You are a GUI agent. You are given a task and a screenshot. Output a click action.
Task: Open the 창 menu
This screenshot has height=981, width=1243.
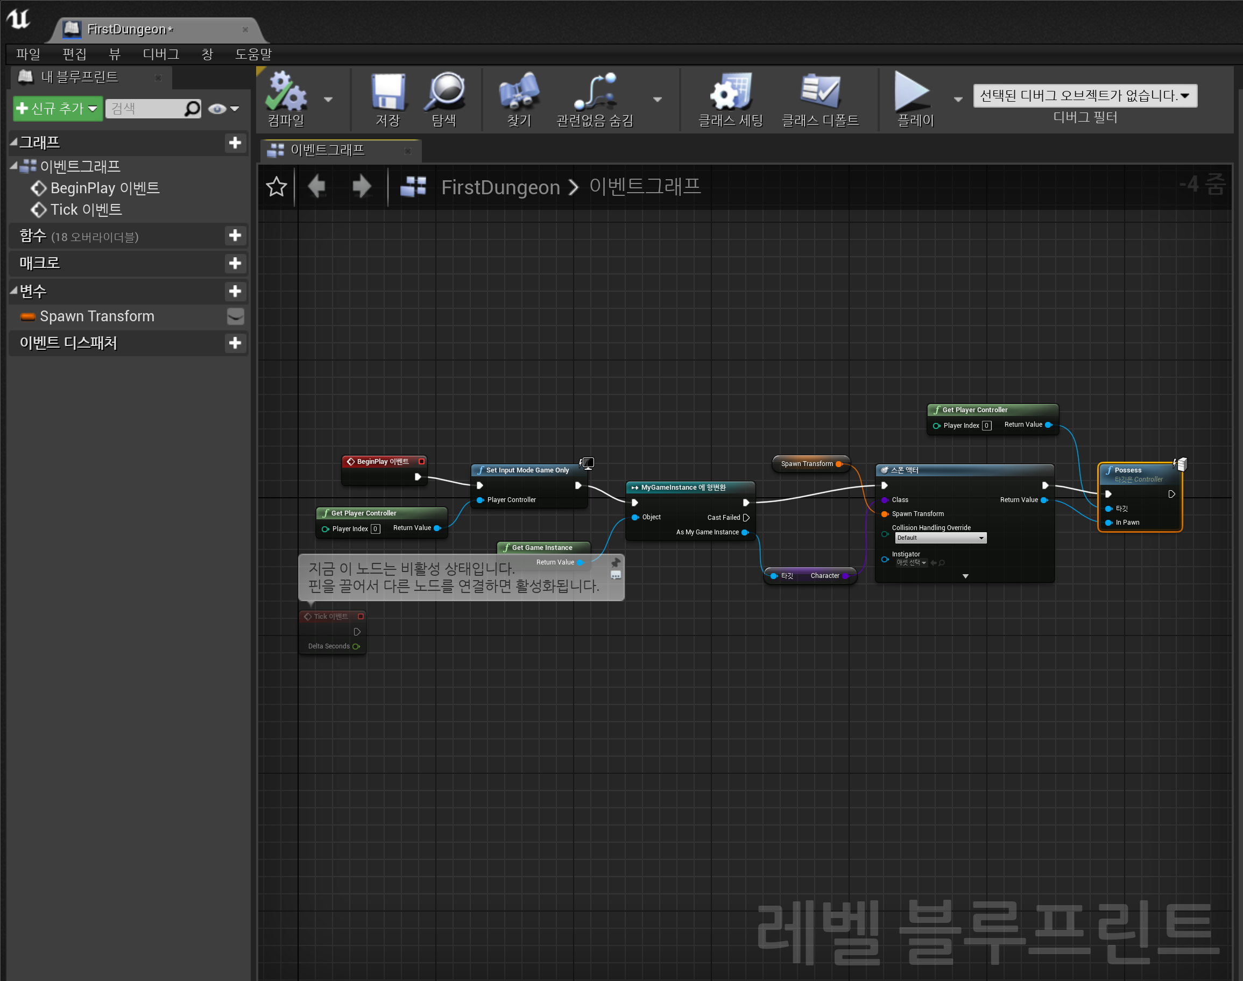[x=207, y=54]
